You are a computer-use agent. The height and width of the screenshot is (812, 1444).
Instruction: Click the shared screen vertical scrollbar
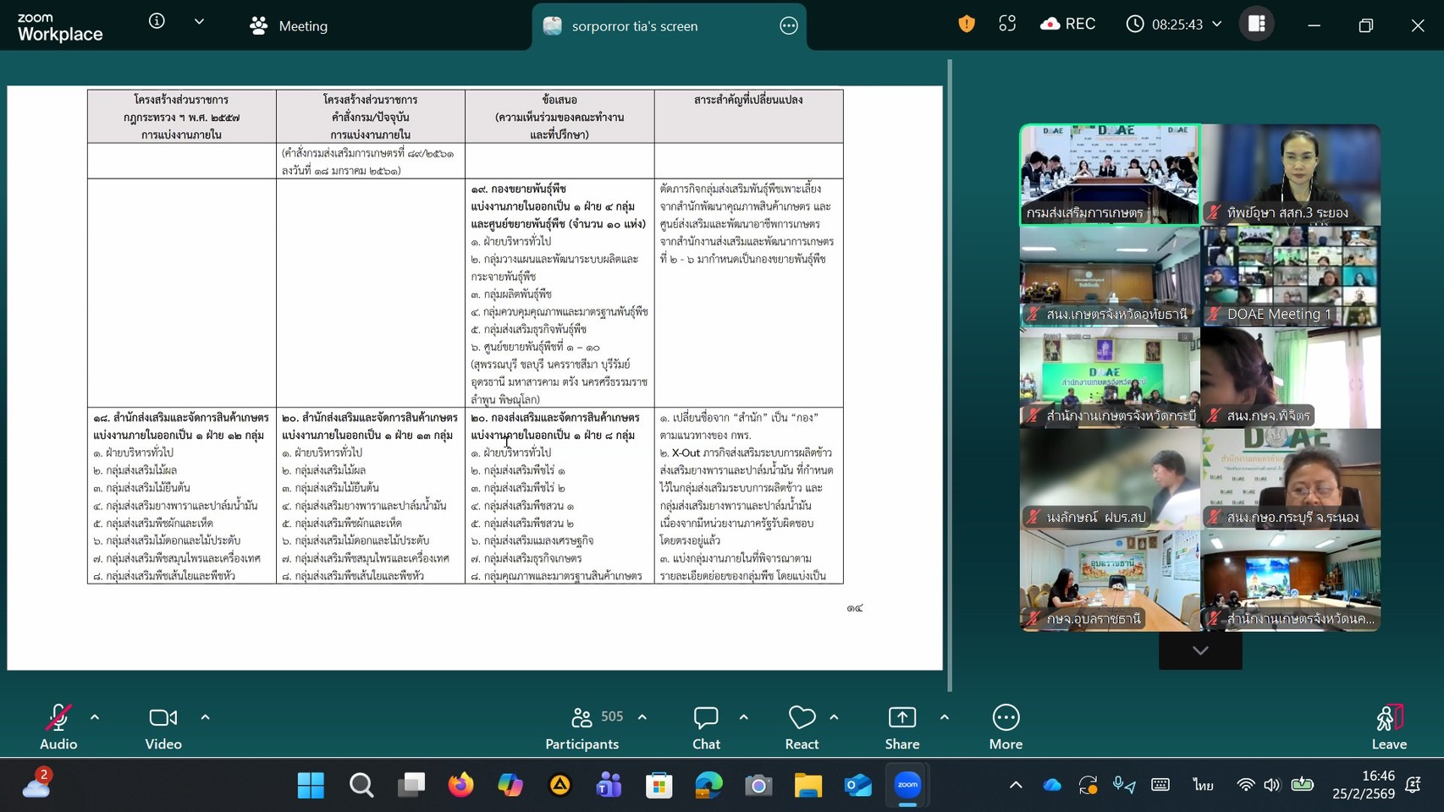(949, 372)
